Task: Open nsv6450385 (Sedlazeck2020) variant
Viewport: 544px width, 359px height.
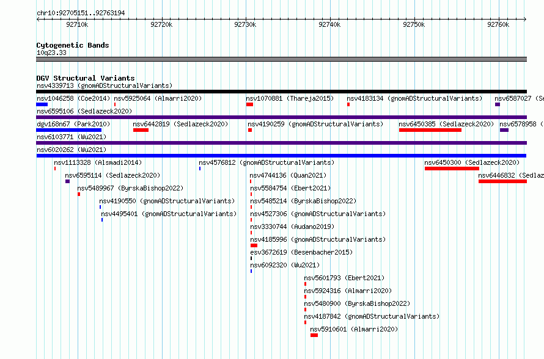Action: pyautogui.click(x=446, y=124)
